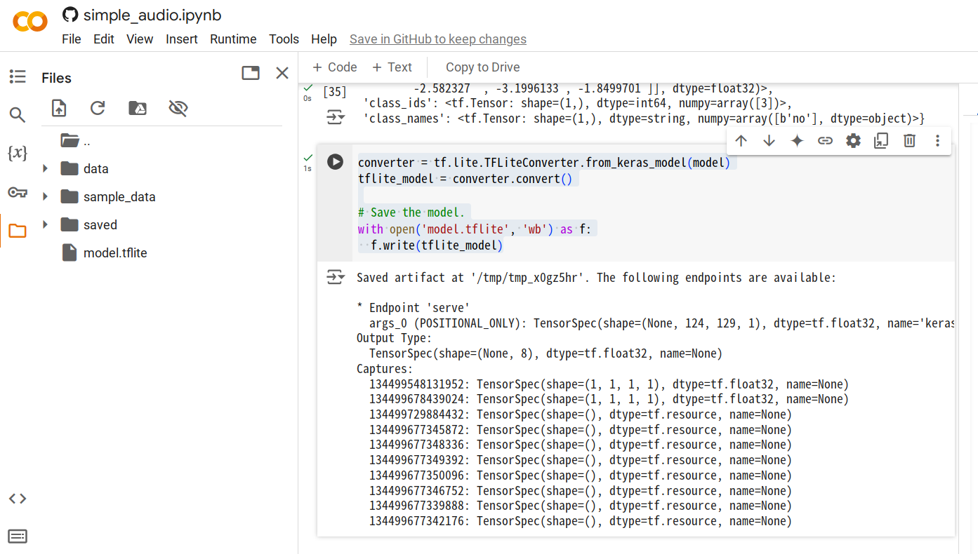Click notebook title simple_audio.ipynb
This screenshot has height=554, width=978.
(x=152, y=15)
